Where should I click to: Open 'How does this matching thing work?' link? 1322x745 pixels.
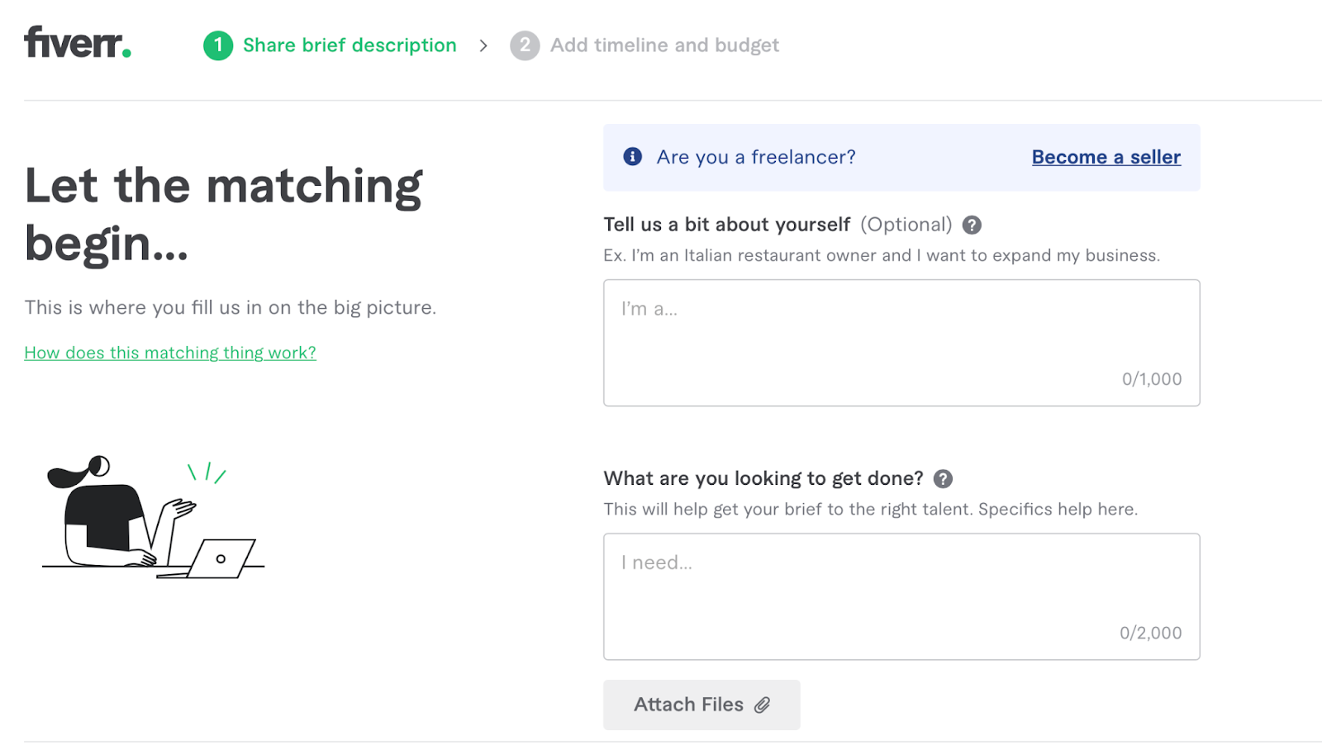(x=170, y=353)
